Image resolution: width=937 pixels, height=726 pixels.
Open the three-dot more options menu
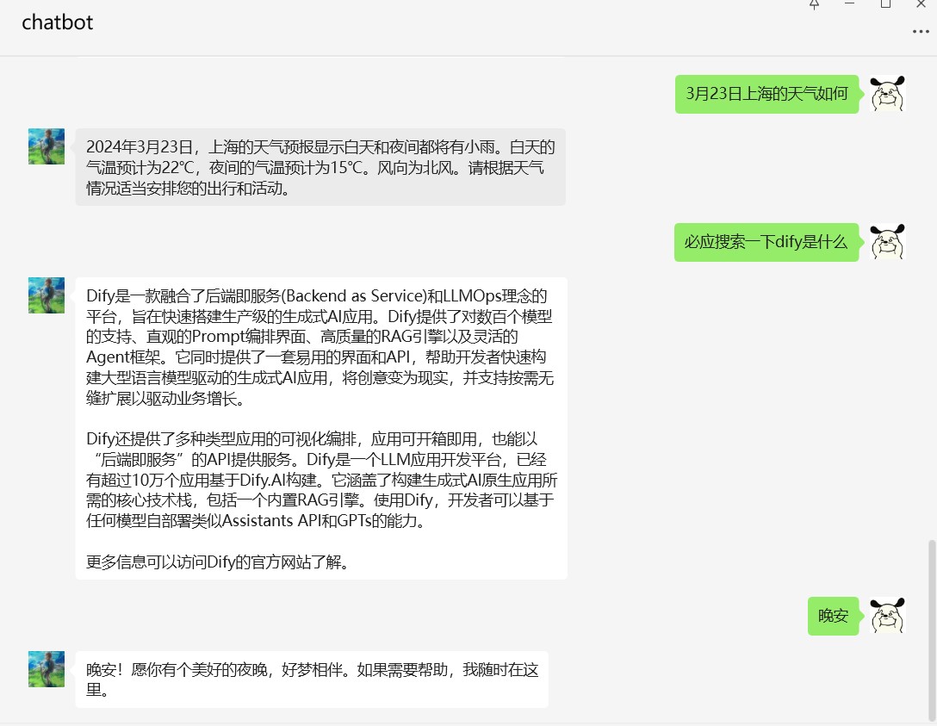coord(920,32)
